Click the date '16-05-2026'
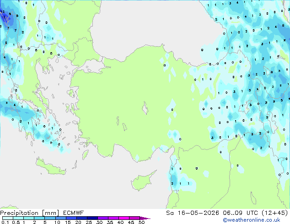This screenshot has height=224, width=290. (198, 213)
